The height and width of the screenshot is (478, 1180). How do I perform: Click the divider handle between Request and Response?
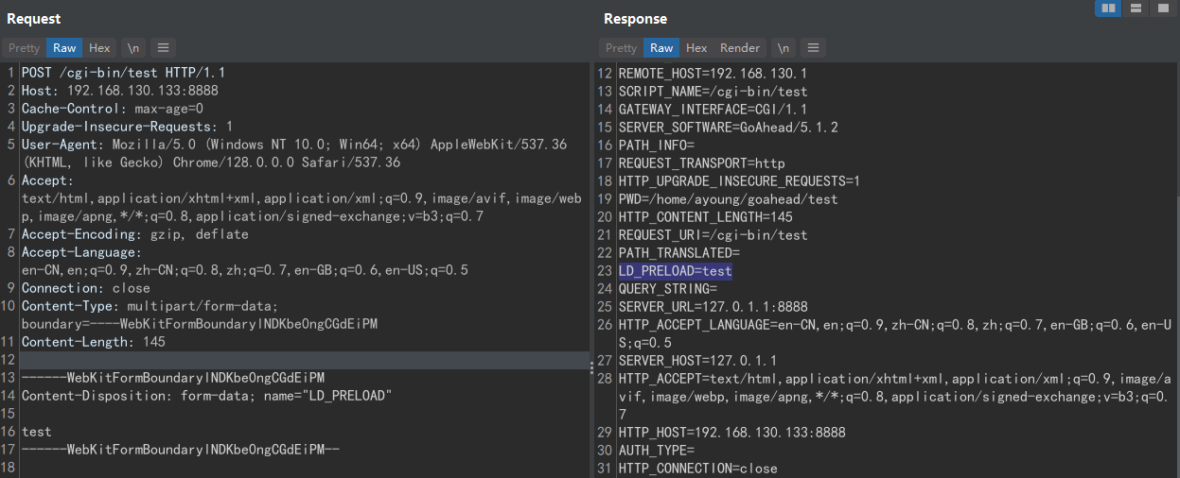tap(592, 361)
